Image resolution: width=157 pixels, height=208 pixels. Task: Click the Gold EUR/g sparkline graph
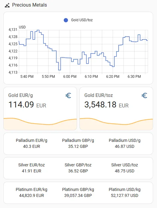pyautogui.click(x=40, y=124)
